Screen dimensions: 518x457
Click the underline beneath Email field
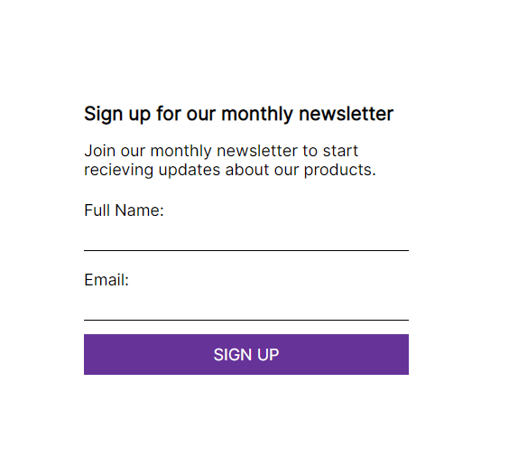click(246, 320)
